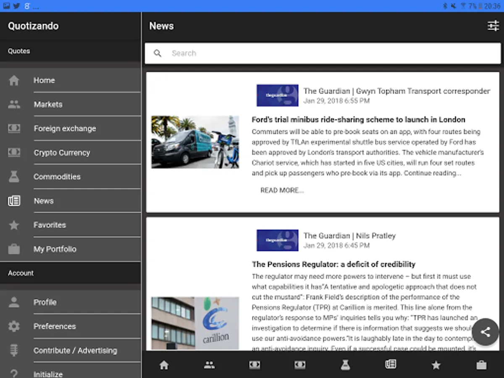Click the banknote icon beside Foreign exchange
Viewport: 504px width, 378px height.
(14, 129)
